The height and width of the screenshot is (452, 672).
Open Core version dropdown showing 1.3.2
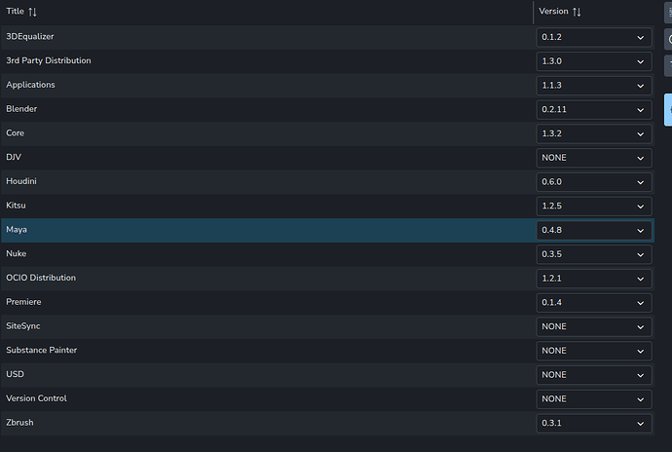click(594, 133)
